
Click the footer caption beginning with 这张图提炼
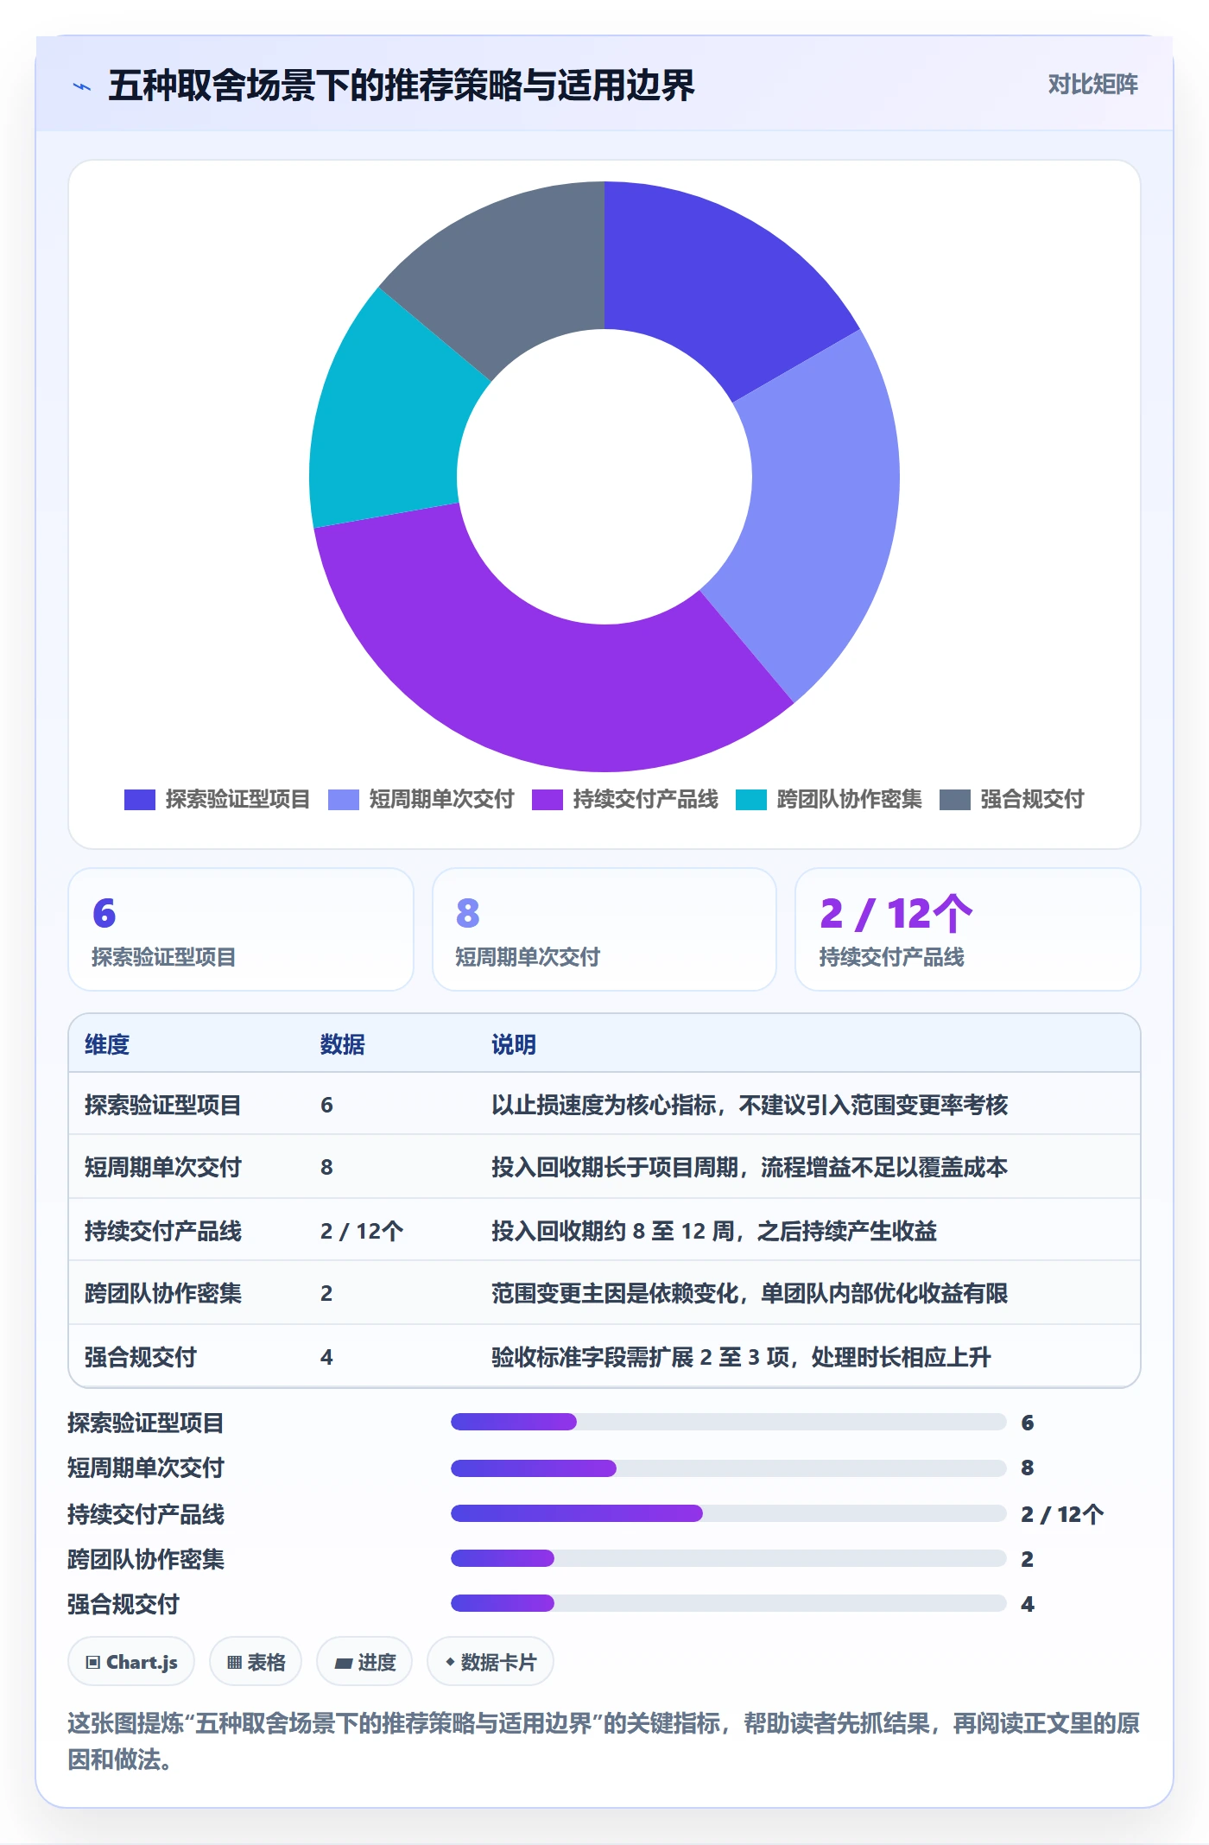(604, 1741)
